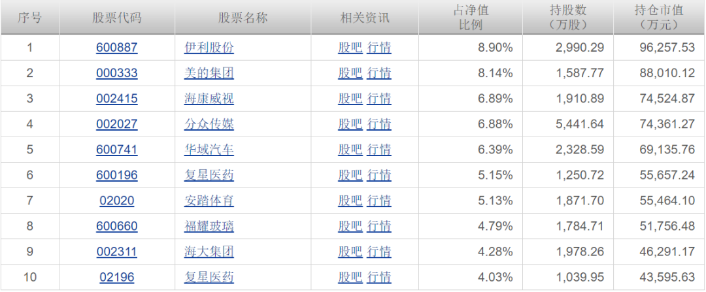Click stock name 分众传媒

(209, 123)
